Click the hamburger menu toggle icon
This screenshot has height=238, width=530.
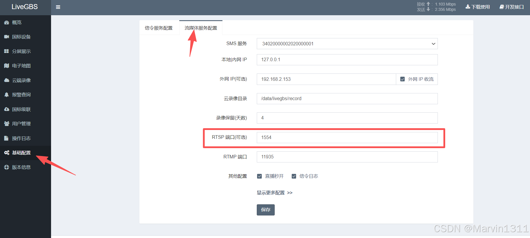58,7
